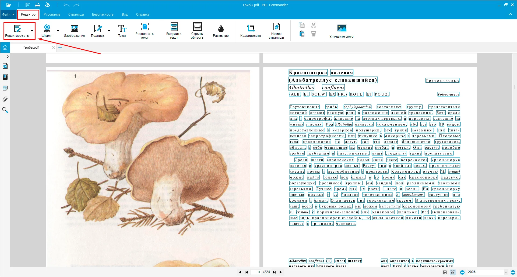
Task: Collapse the ribbon with top-right chevron
Action: pos(510,14)
